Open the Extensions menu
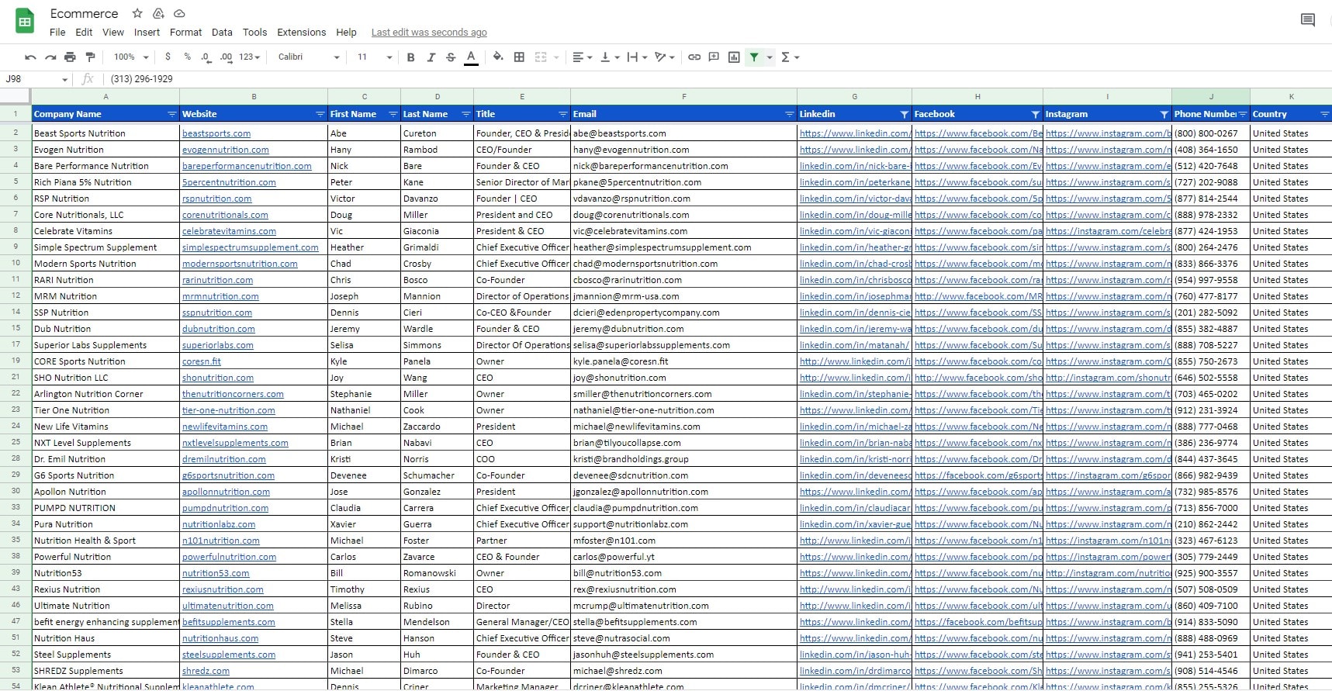 tap(301, 32)
